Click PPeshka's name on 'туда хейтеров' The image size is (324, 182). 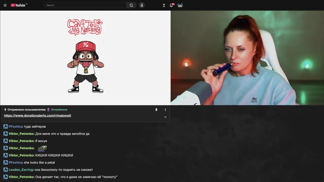pos(15,127)
